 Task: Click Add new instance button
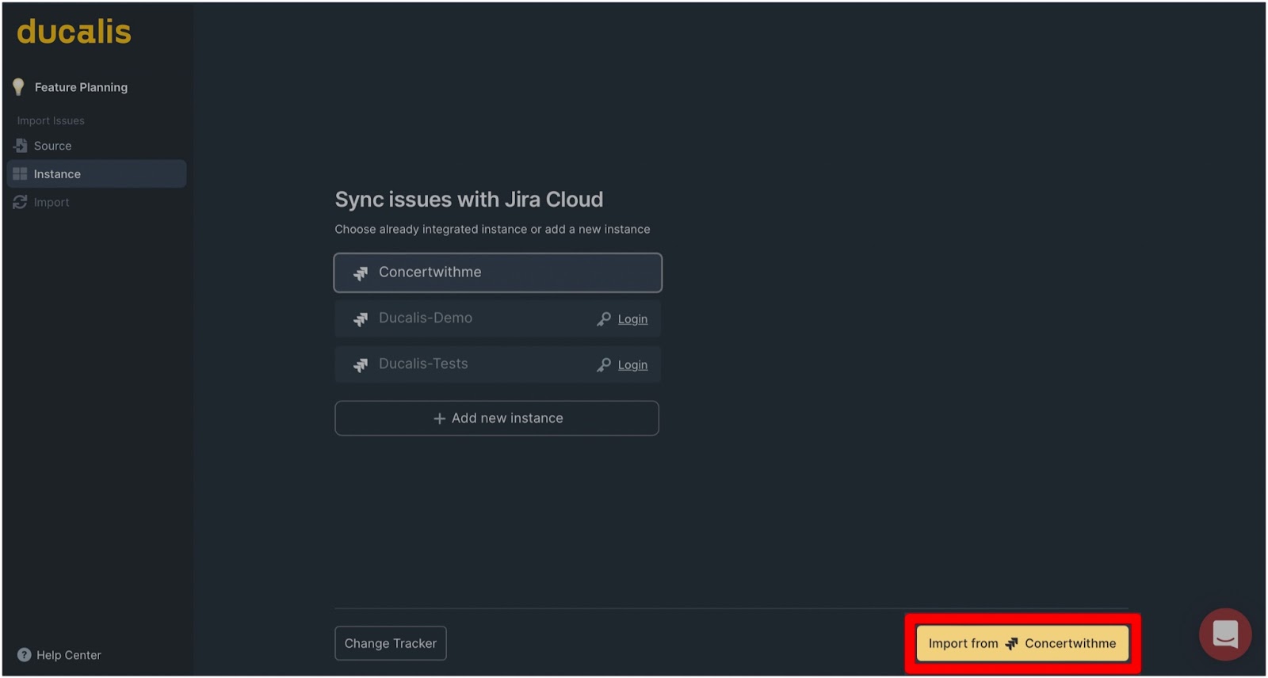tap(497, 418)
